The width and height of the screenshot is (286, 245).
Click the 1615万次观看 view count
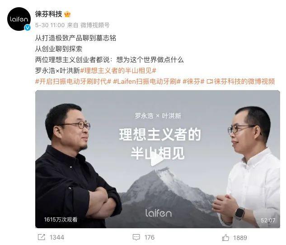(x=61, y=219)
